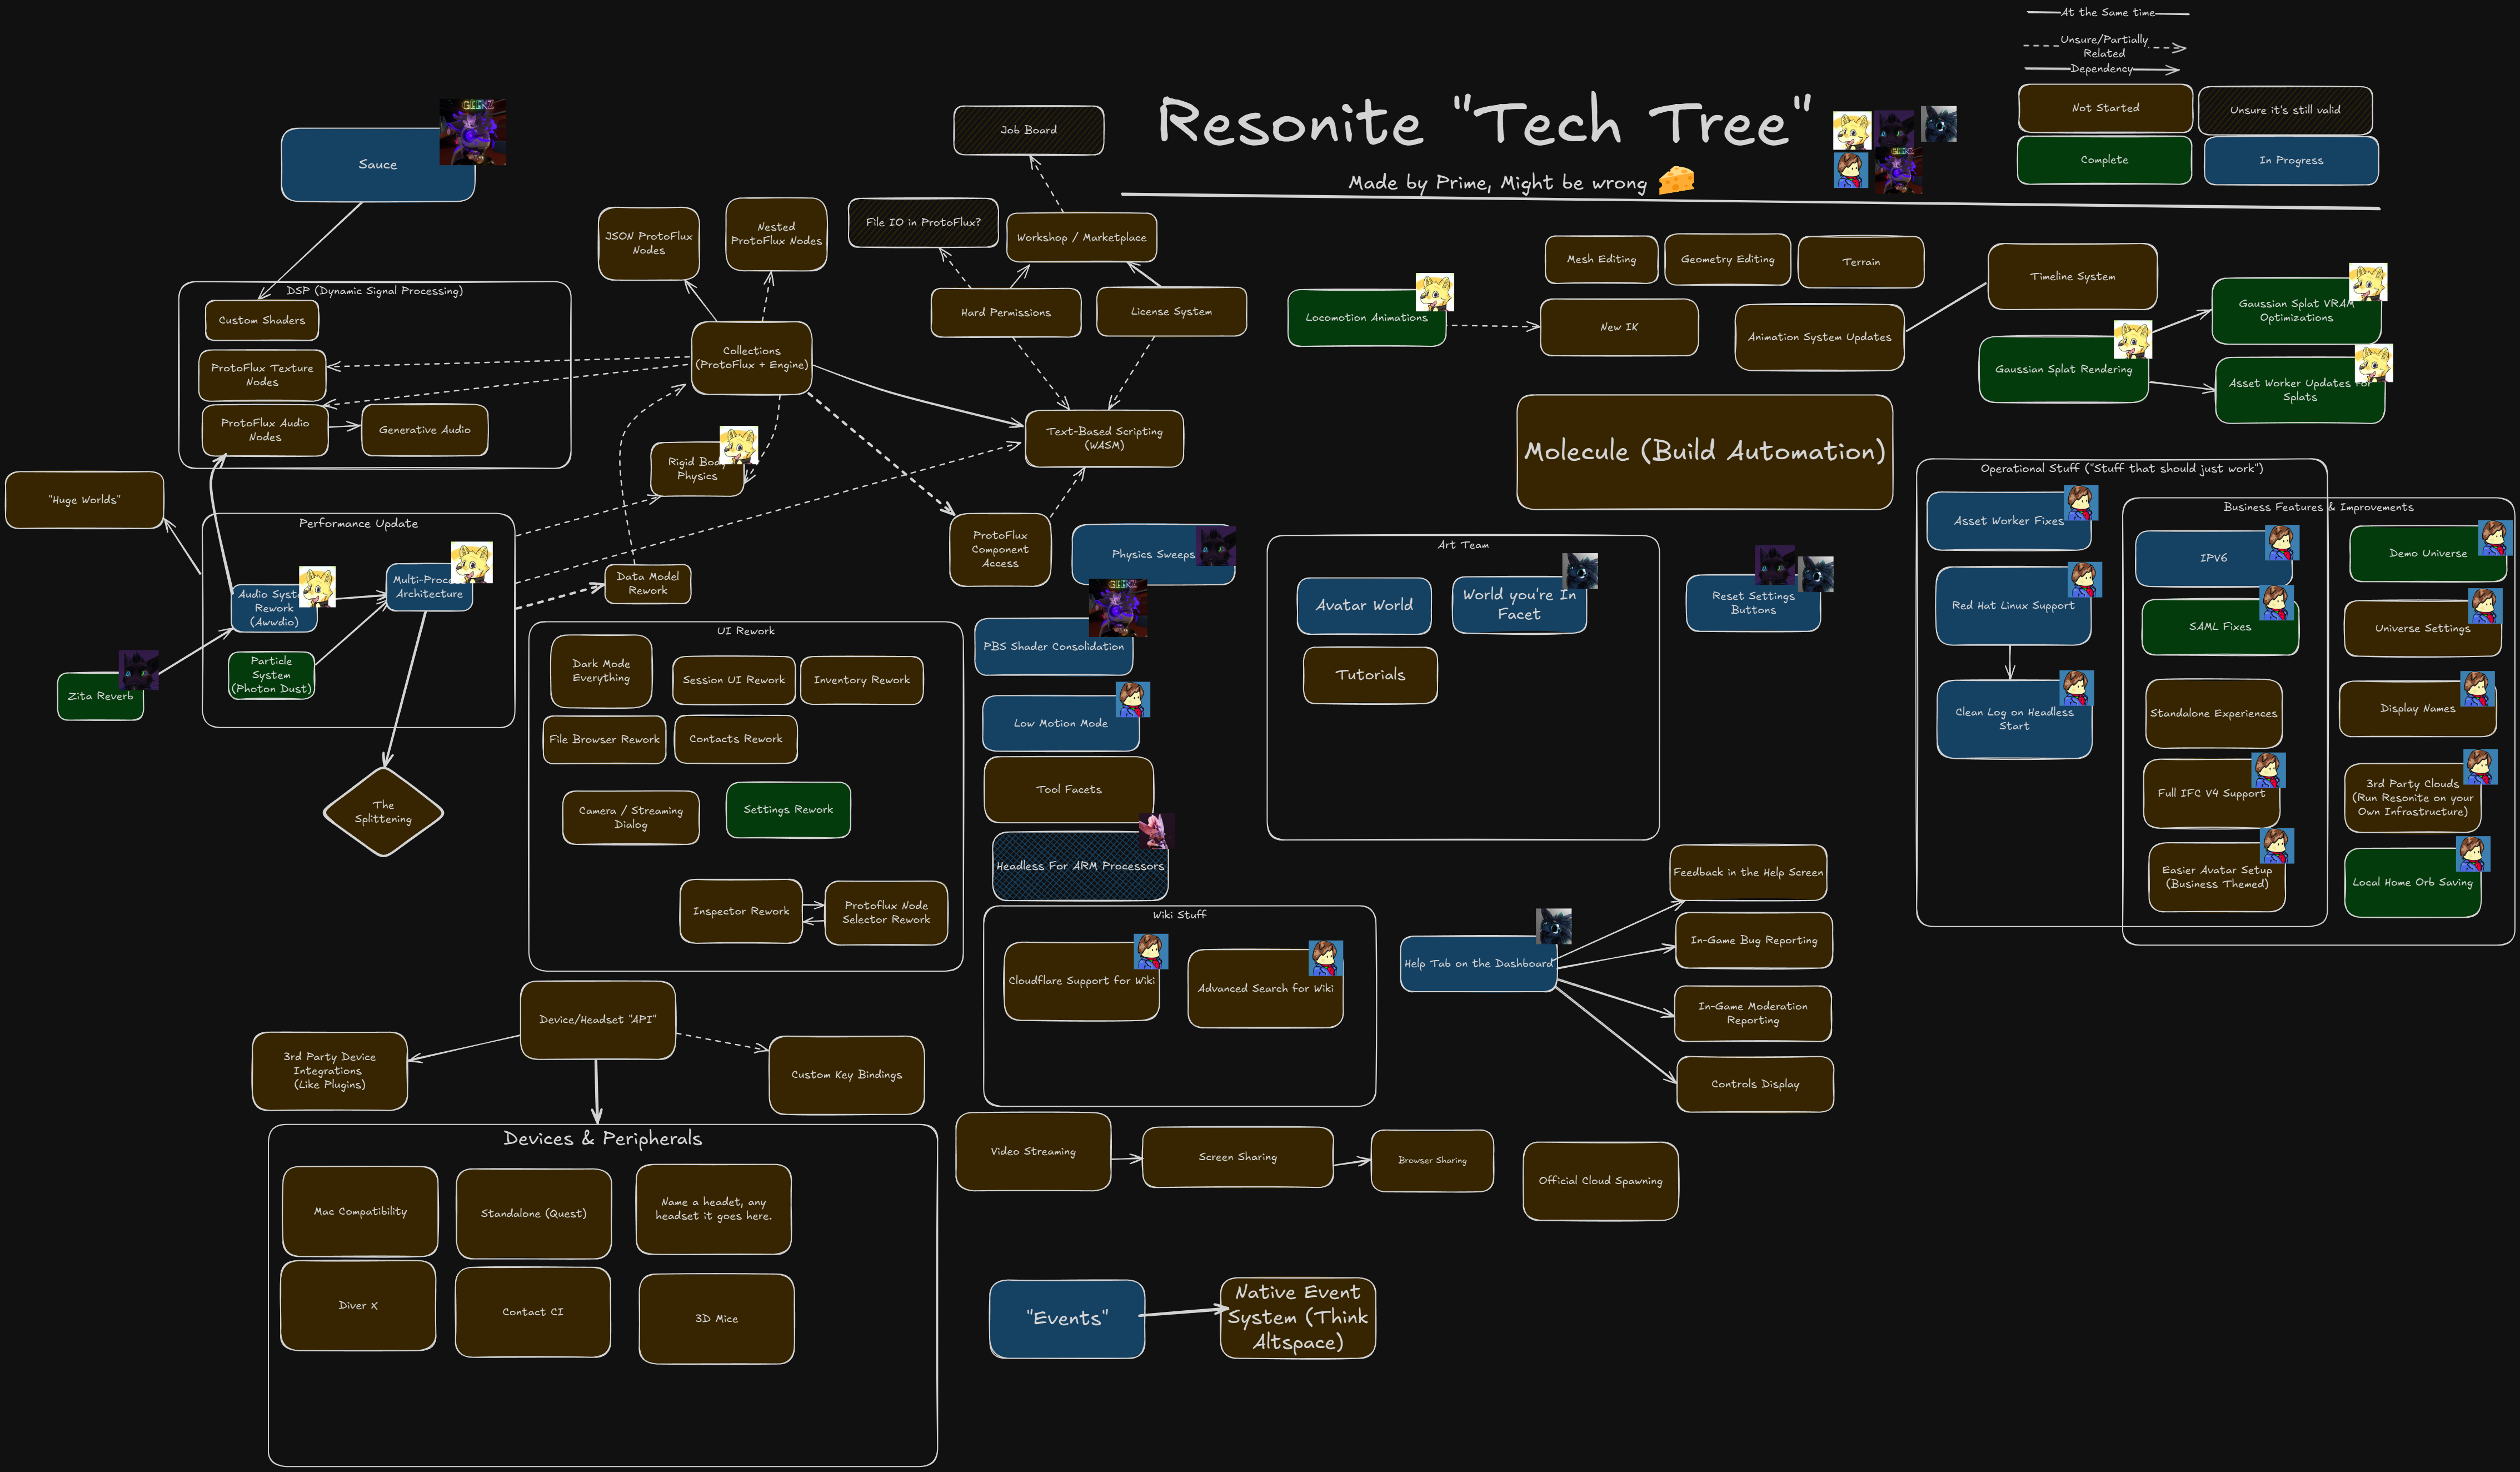Click the Avatar World node
The image size is (2520, 1472).
click(1364, 605)
